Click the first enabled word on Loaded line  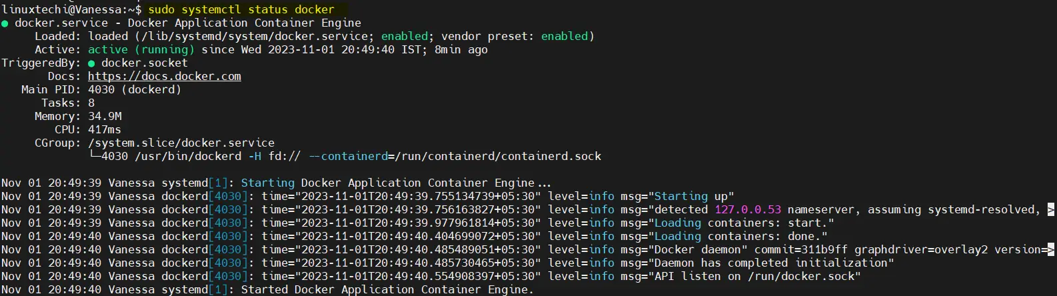[x=405, y=36]
